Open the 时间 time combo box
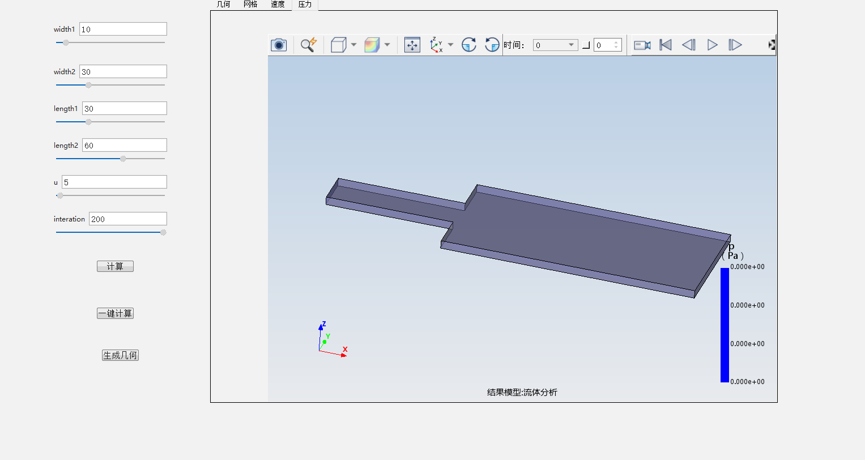This screenshot has width=865, height=460. pyautogui.click(x=555, y=45)
